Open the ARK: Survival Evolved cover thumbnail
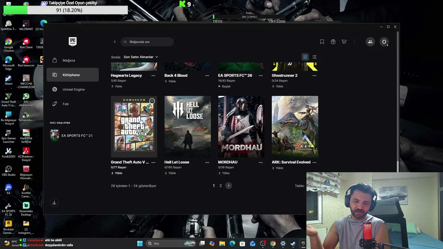The height and width of the screenshot is (249, 443). click(x=295, y=127)
